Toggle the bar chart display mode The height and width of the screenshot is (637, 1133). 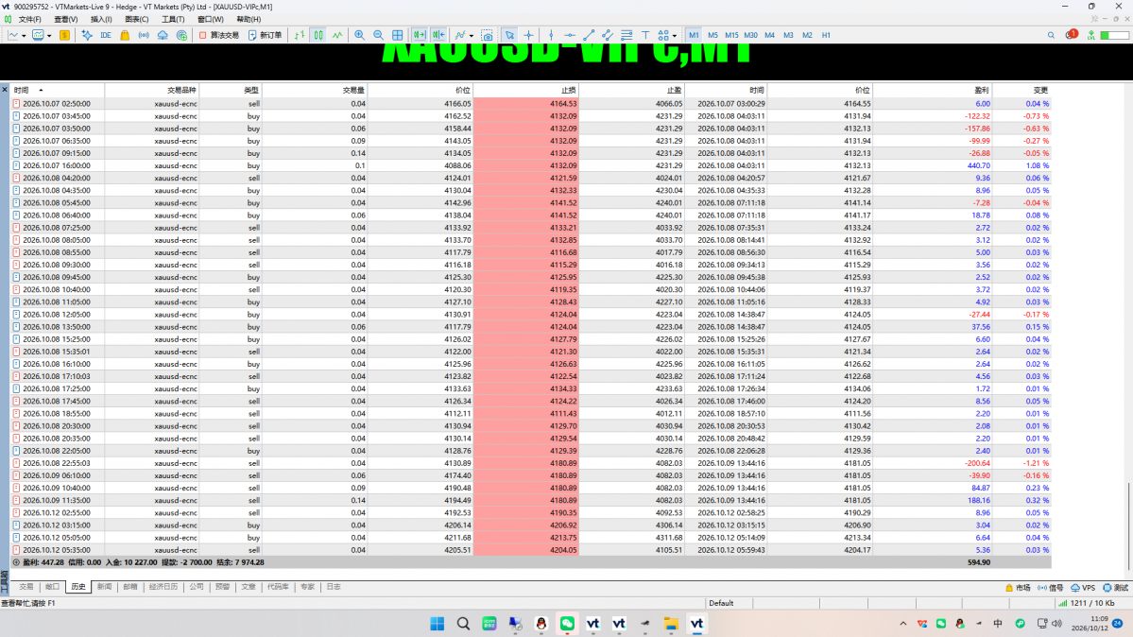click(300, 35)
